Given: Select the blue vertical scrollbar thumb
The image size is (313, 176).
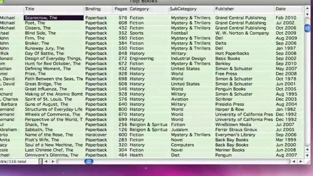Looking at the screenshot, I should [x=307, y=28].
